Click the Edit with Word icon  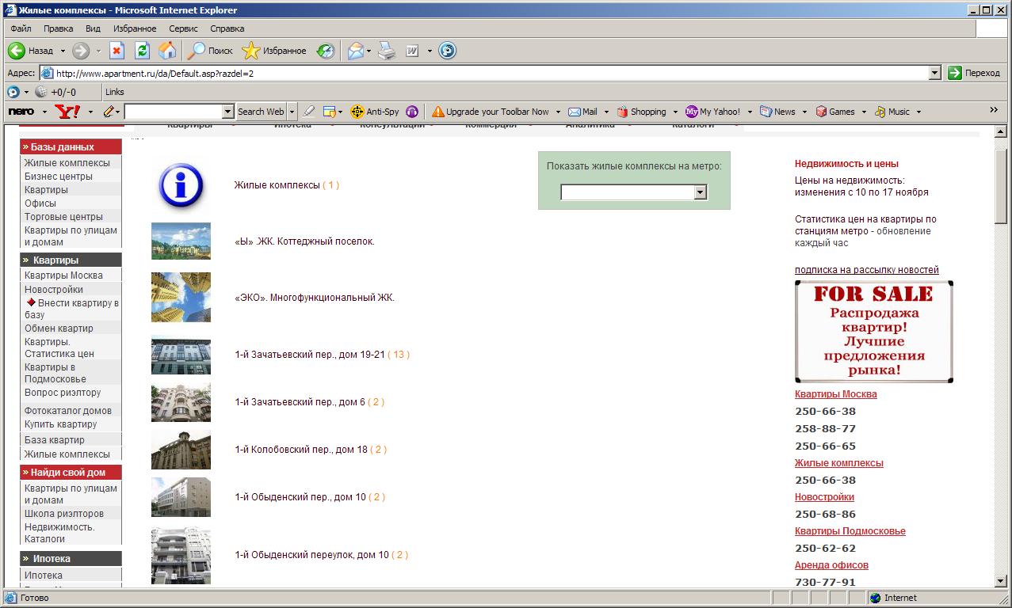tap(412, 51)
